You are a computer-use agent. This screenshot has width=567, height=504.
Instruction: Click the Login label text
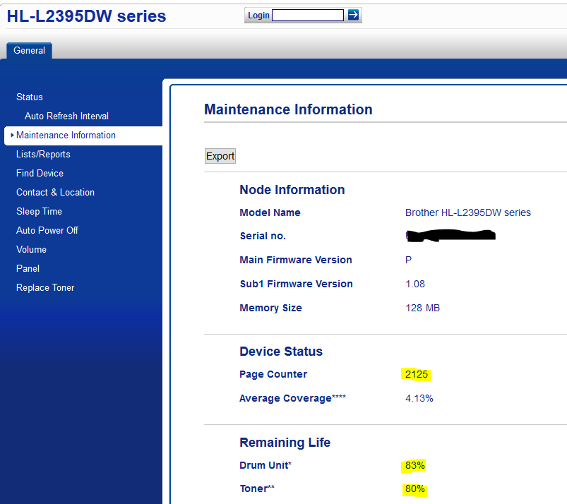click(258, 16)
